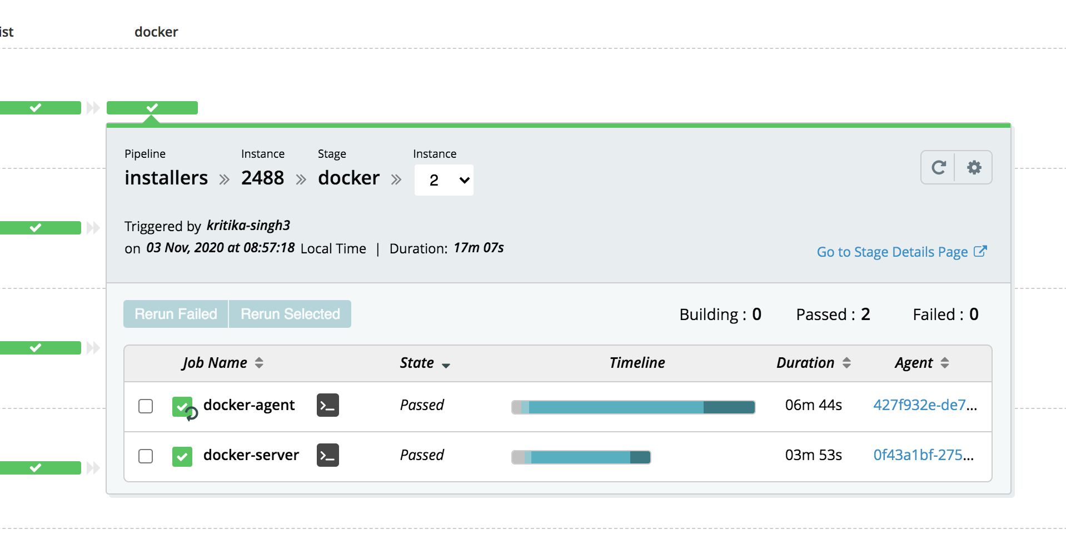
Task: Open console log for docker-server job
Action: click(x=328, y=455)
